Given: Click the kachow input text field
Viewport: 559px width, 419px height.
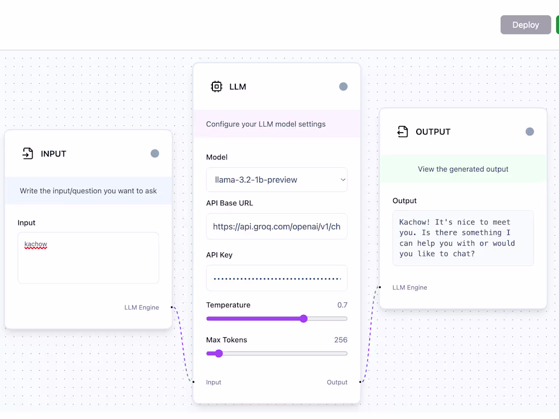Looking at the screenshot, I should pos(88,257).
